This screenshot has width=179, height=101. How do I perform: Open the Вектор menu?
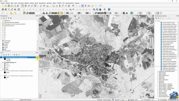point(32,3)
